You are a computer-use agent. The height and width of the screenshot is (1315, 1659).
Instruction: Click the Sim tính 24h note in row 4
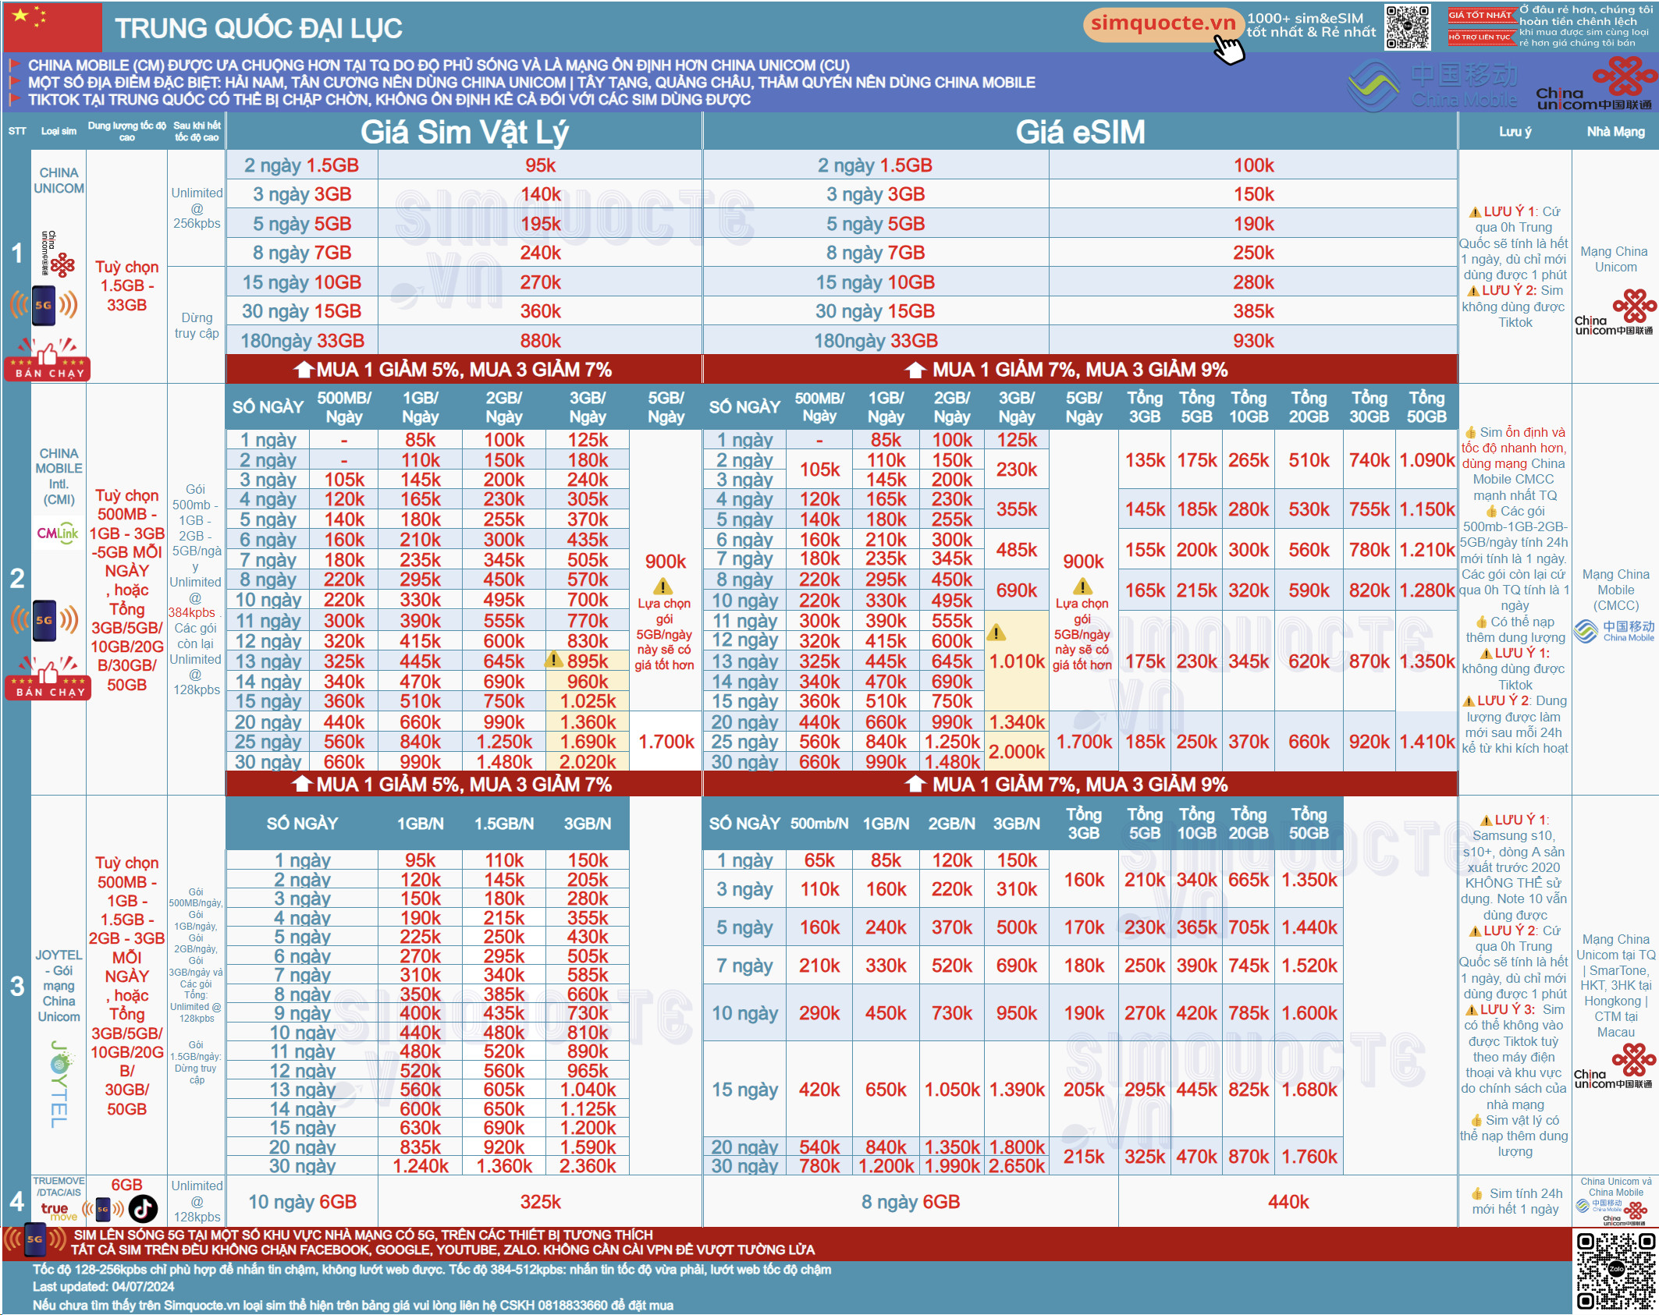click(1515, 1201)
